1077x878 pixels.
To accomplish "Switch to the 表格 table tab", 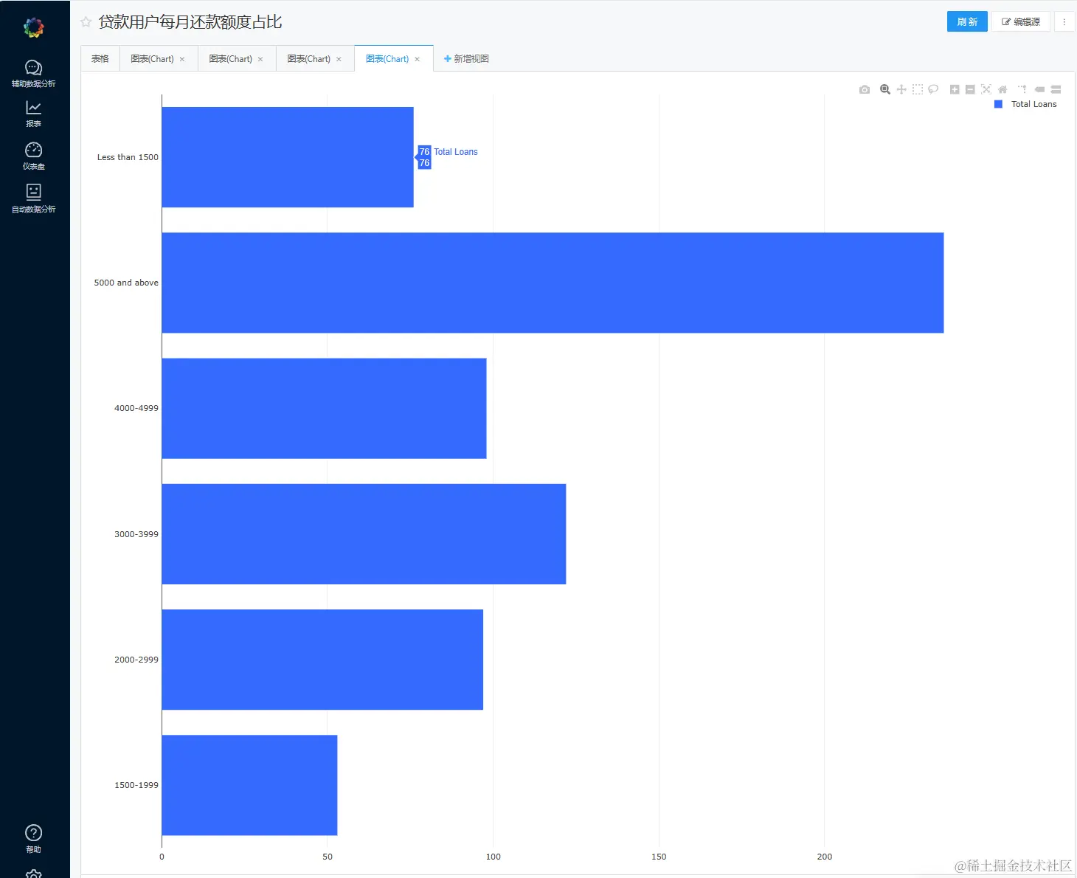I will [100, 58].
